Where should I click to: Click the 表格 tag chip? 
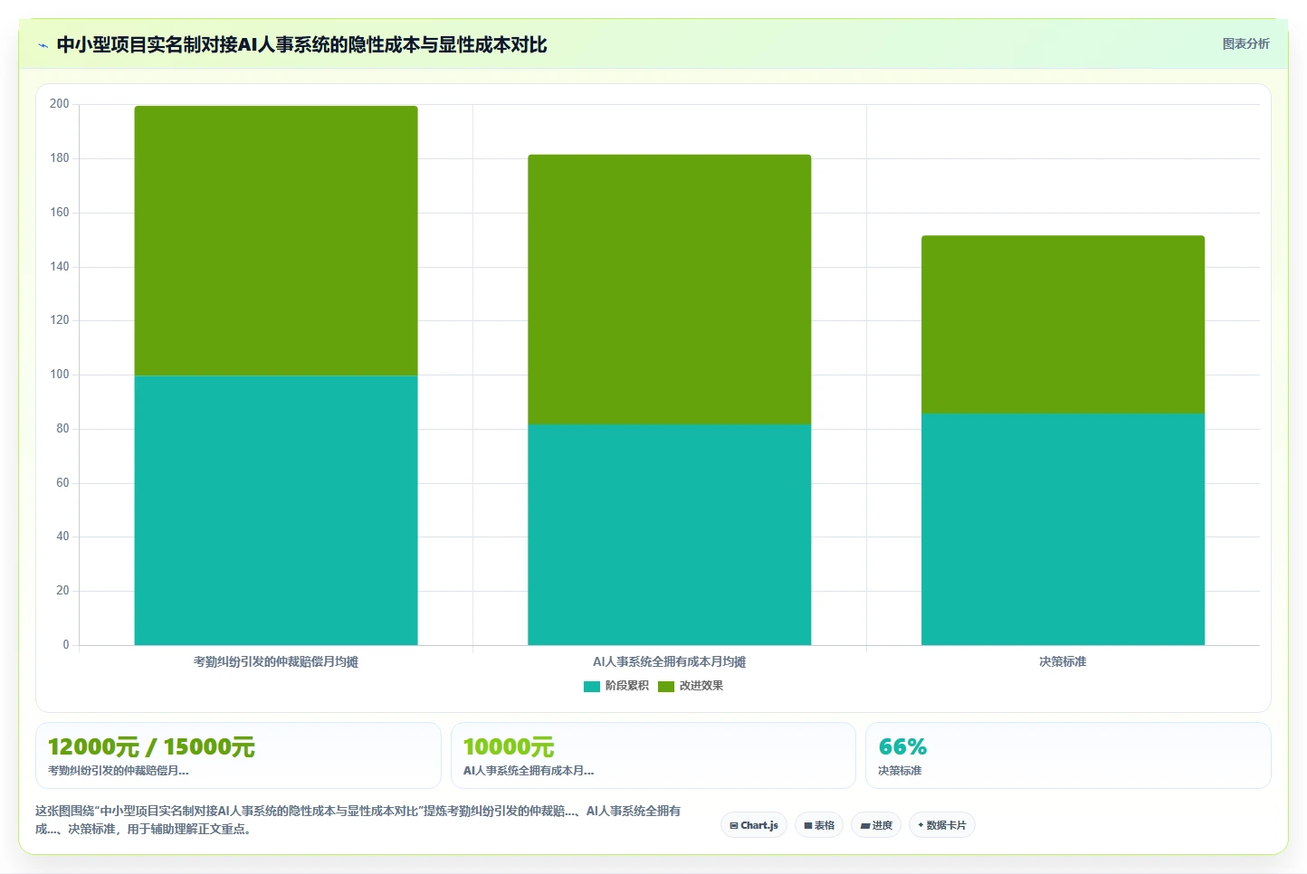[819, 825]
